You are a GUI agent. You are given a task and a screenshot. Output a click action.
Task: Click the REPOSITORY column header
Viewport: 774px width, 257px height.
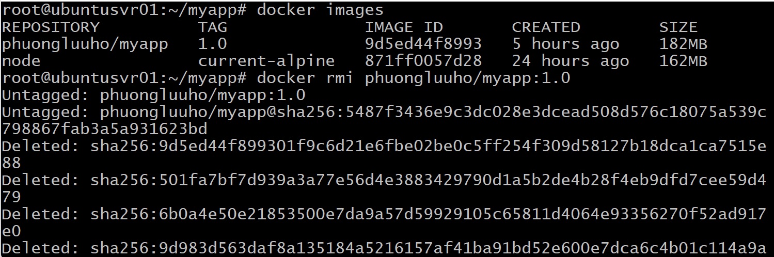(50, 27)
